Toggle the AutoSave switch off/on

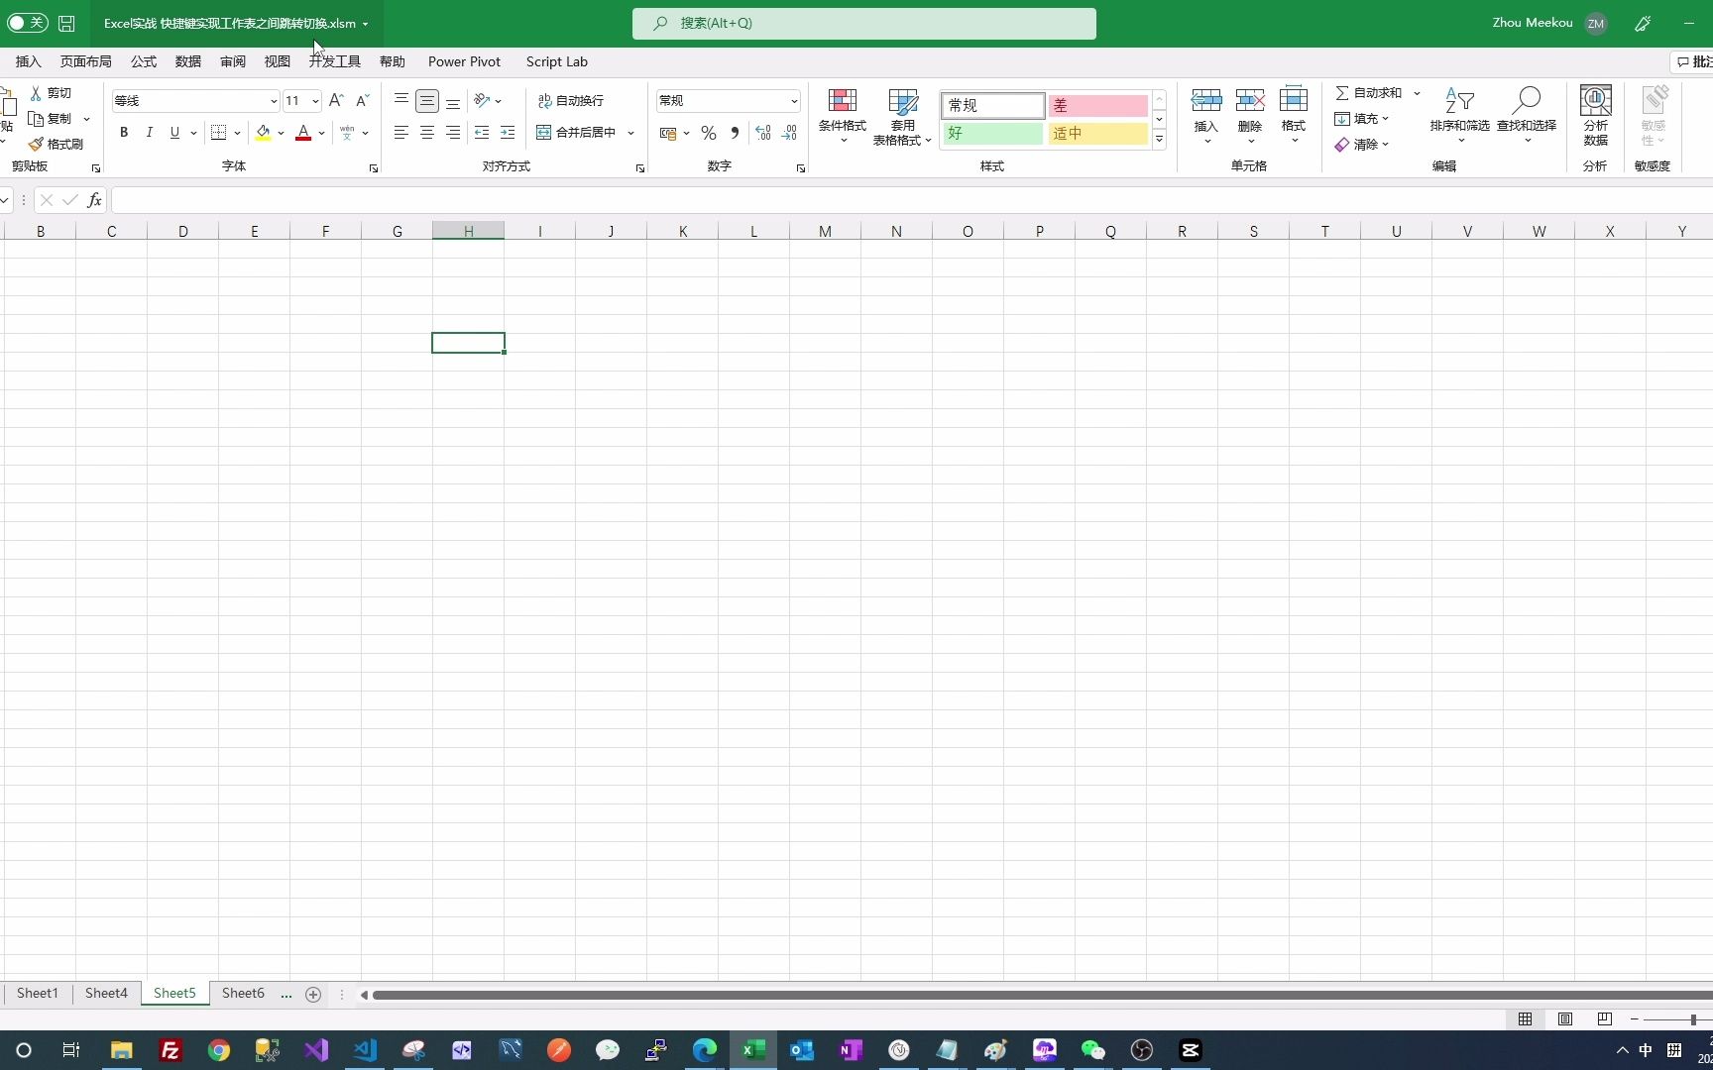pos(27,23)
